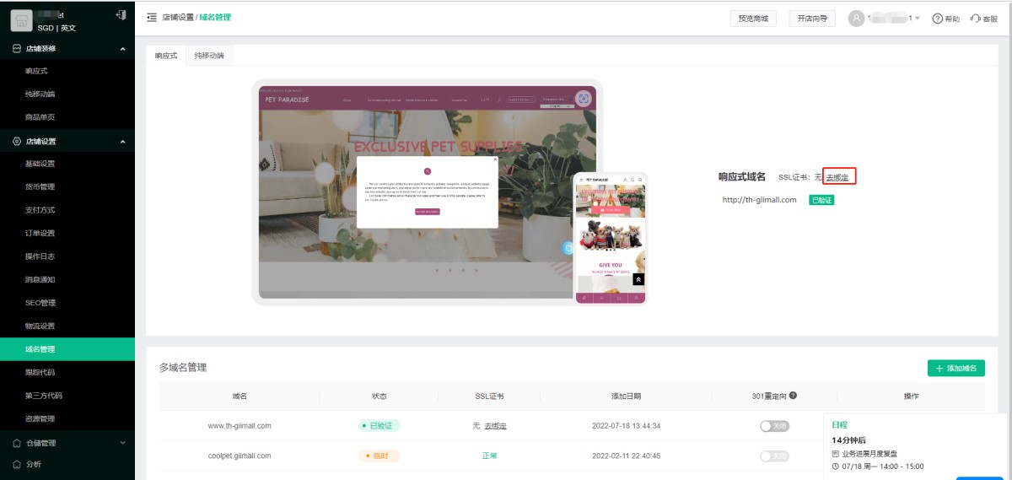Screen dimensions: 1012x480
Task: Collapse the sidebar with the menu fold icon
Action: [x=152, y=18]
